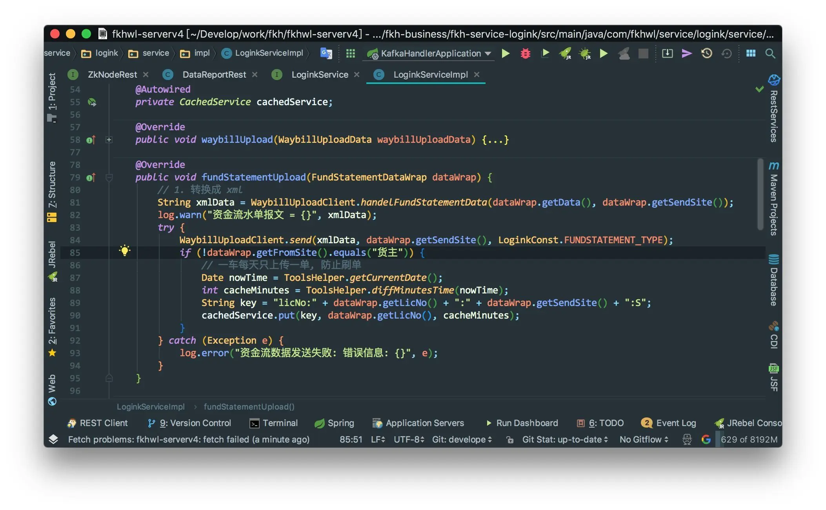
Task: Click the Search Everywhere magnifier icon
Action: point(770,53)
